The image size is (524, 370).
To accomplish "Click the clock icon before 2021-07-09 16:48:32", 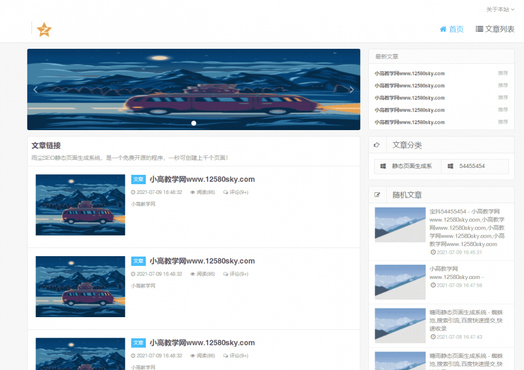I will [x=133, y=192].
